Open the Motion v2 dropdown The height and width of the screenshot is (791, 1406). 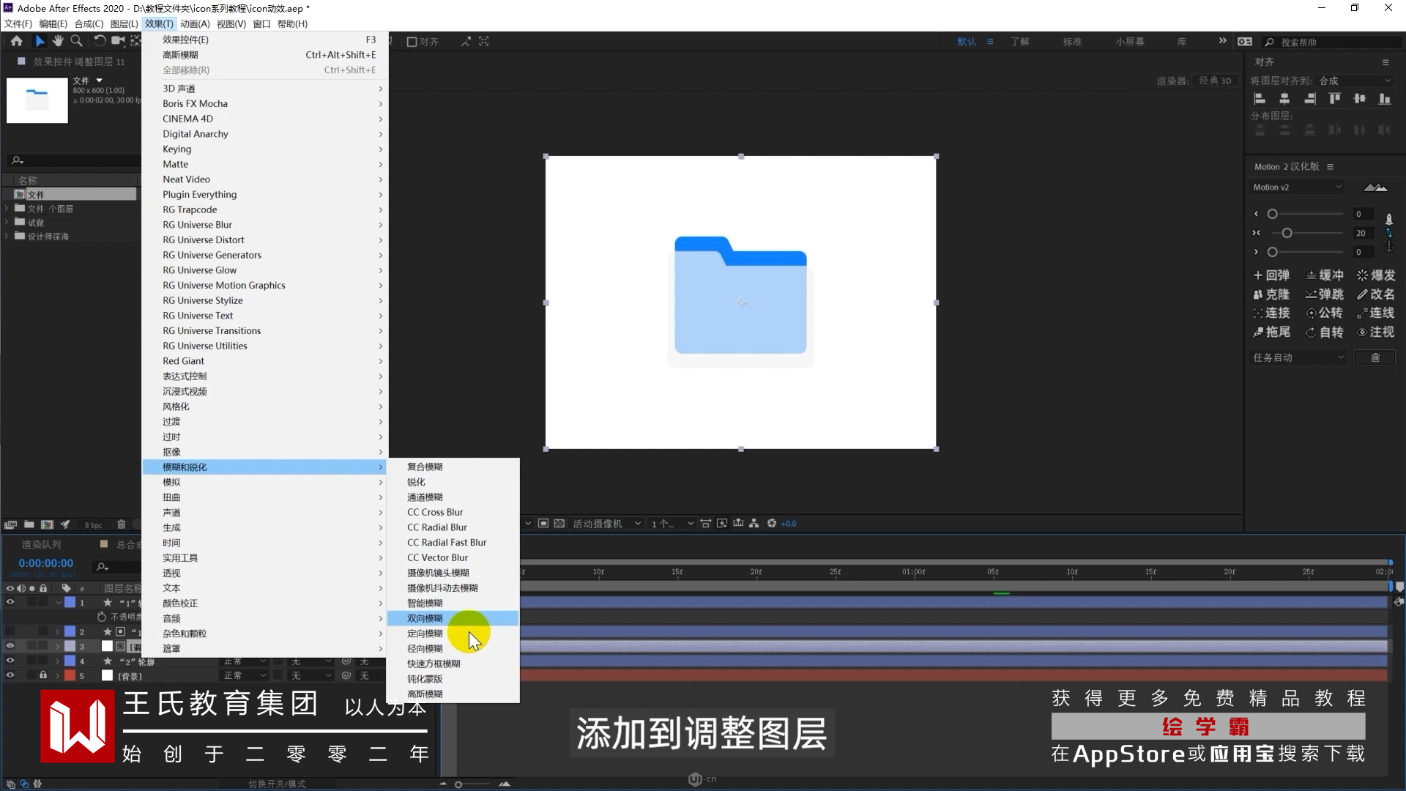click(1297, 187)
